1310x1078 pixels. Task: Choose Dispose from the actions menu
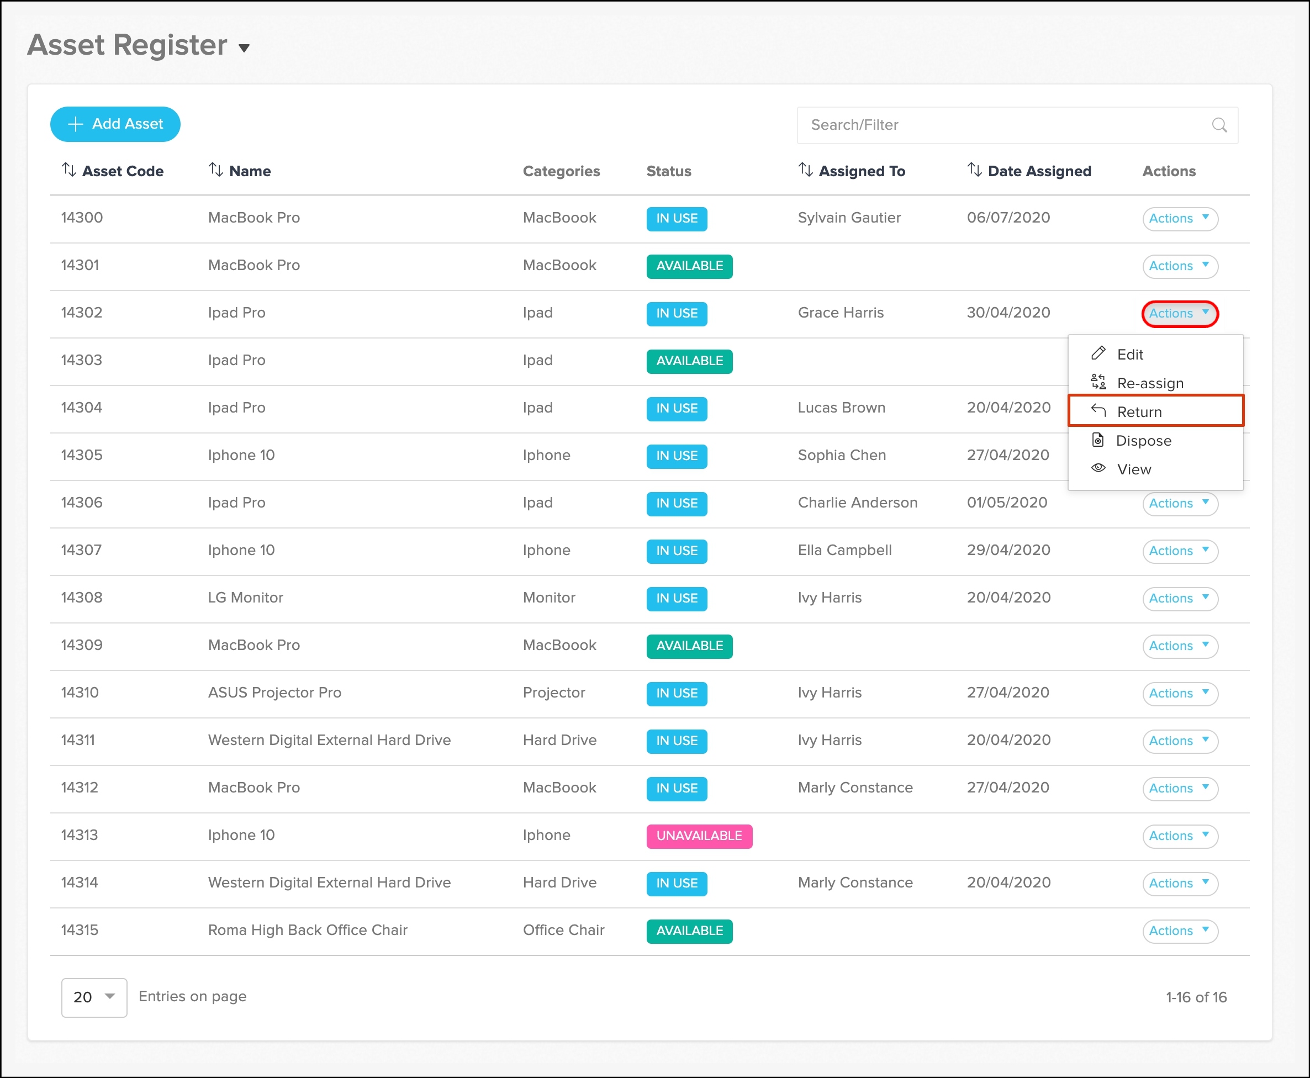1143,440
